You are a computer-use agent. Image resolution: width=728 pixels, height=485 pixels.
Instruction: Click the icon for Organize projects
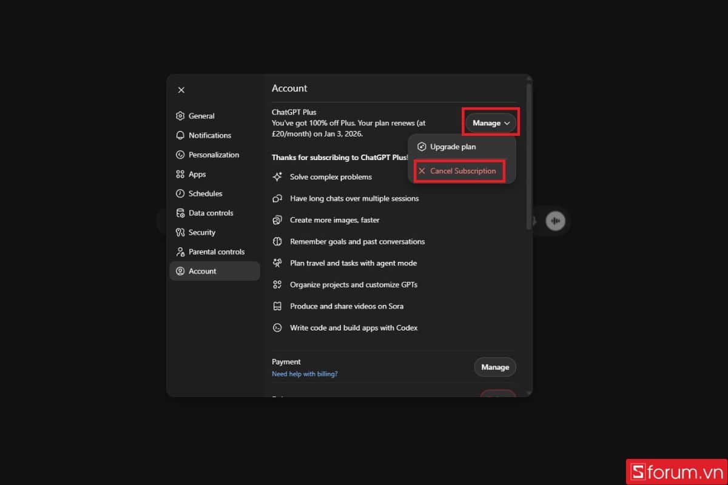277,284
